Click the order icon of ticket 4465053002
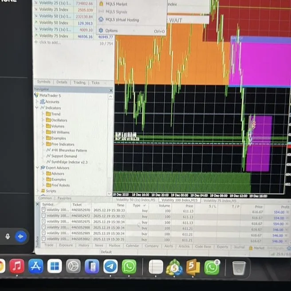 point(43,238)
